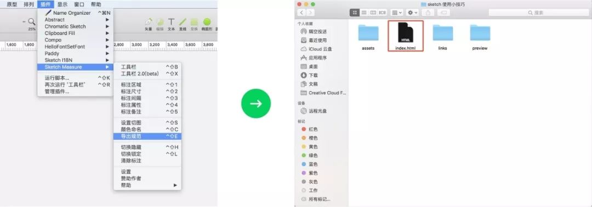
Task: Go forward in the Finder window
Action: coord(310,13)
